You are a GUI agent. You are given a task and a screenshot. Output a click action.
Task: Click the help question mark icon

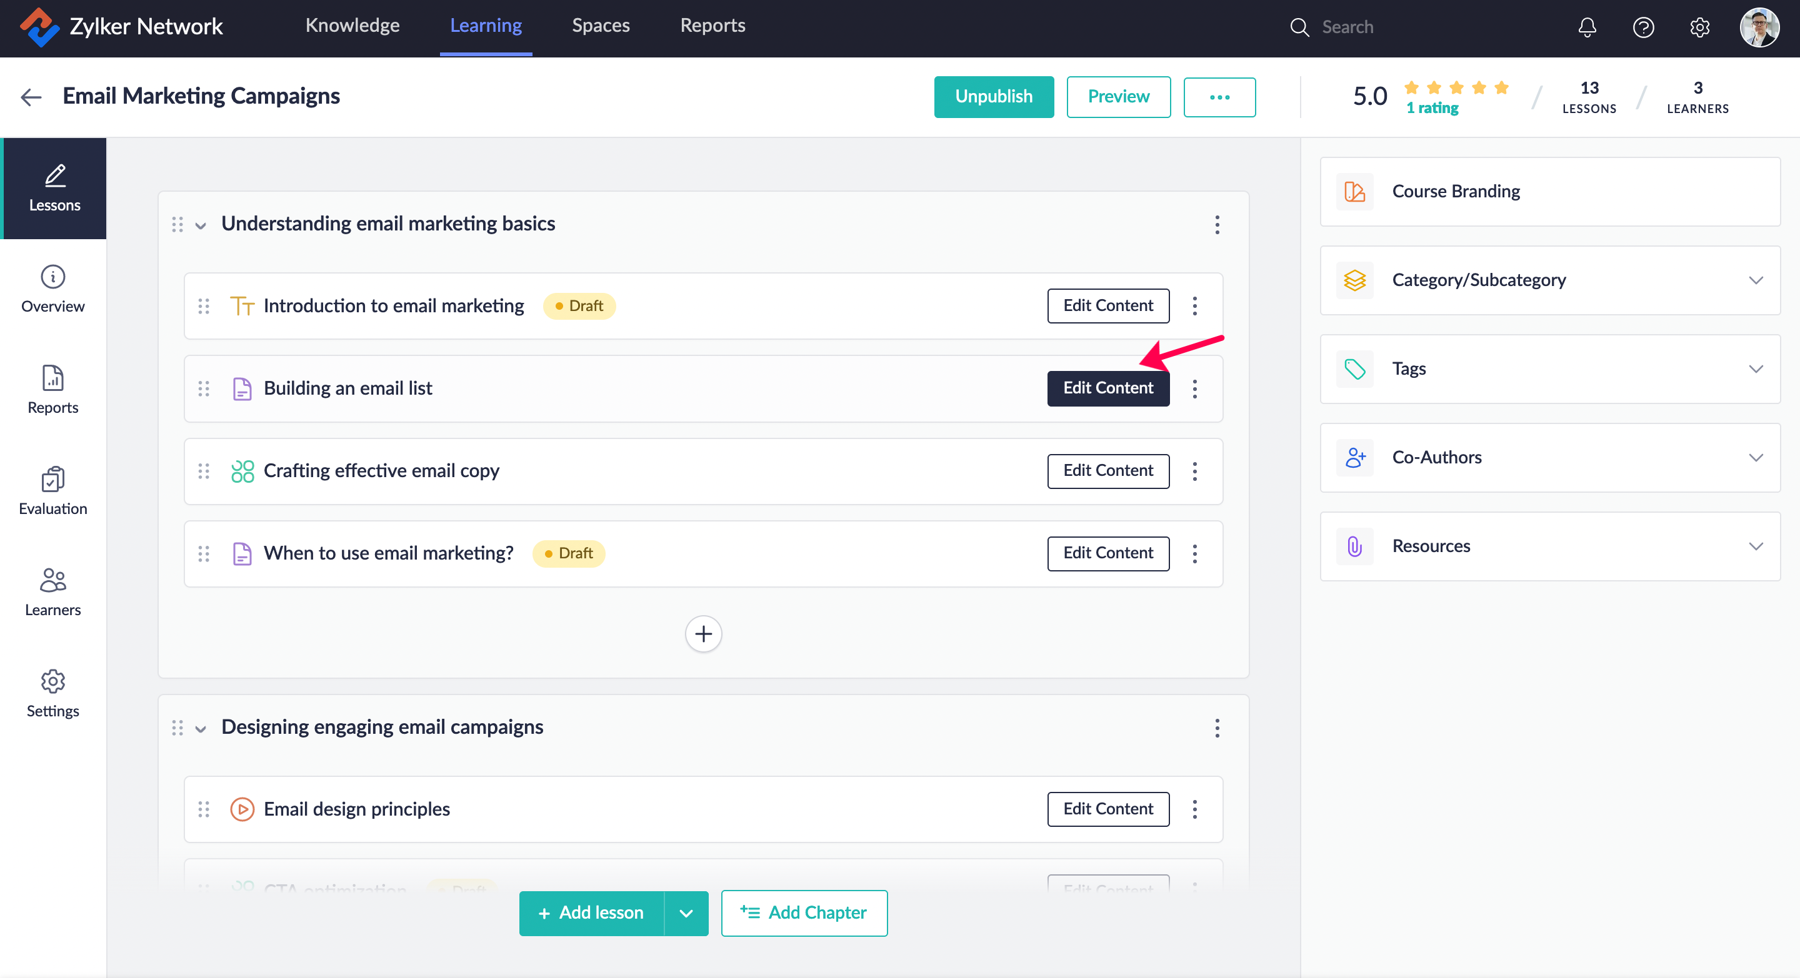[1642, 27]
